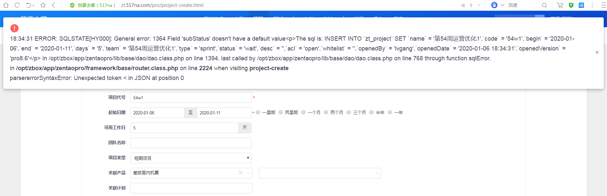This screenshot has height=196, width=607.
Task: Click the 项目代号 field containing 54w1
Action: (191, 98)
